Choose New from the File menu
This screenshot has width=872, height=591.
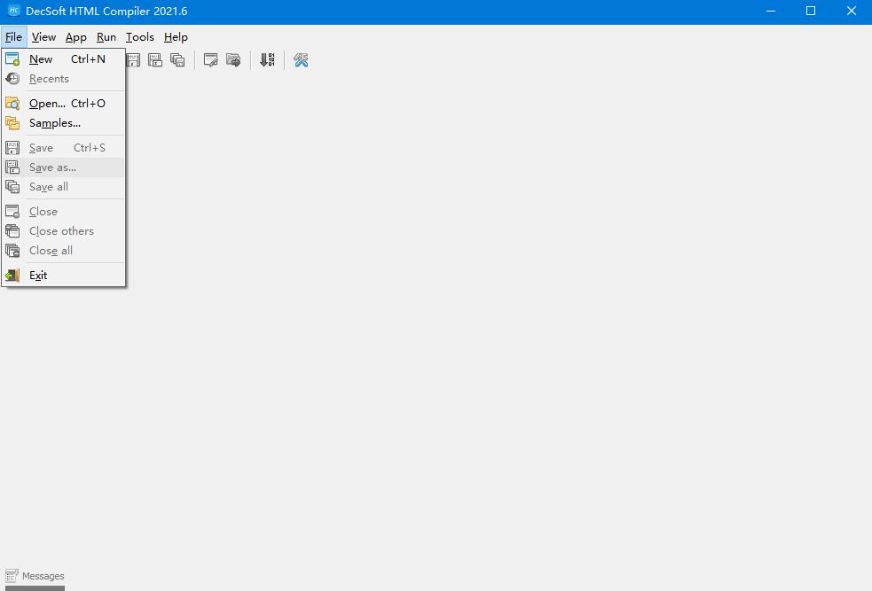click(63, 58)
